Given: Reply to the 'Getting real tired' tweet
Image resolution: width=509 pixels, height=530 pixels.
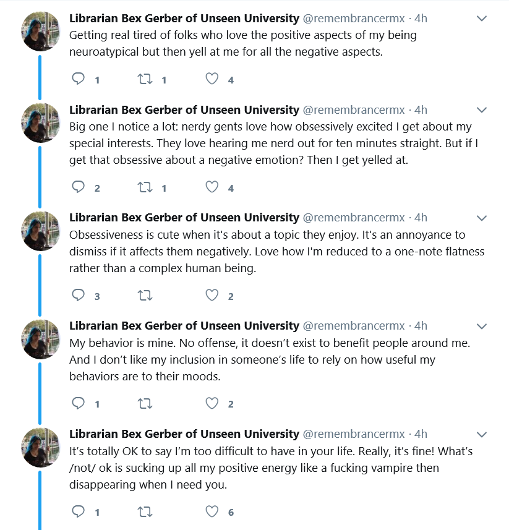Looking at the screenshot, I should [x=78, y=79].
